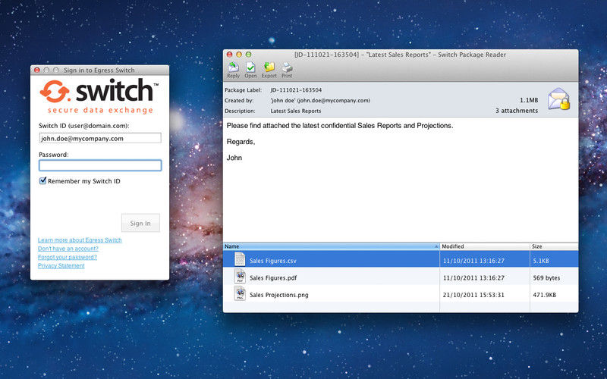
Task: Click the locked envelope package icon
Action: pos(558,99)
